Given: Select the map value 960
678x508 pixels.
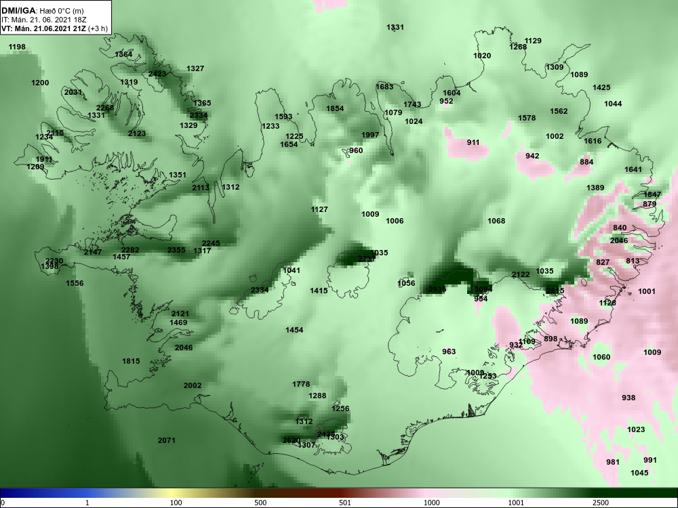Looking at the screenshot, I should pos(356,150).
